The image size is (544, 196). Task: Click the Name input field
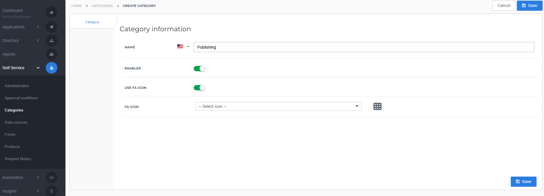(364, 47)
